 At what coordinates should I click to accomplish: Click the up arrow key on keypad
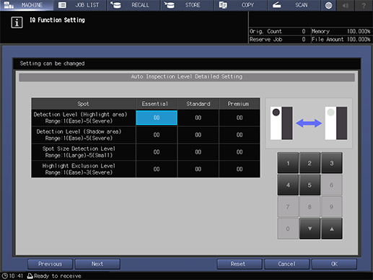pos(332,229)
